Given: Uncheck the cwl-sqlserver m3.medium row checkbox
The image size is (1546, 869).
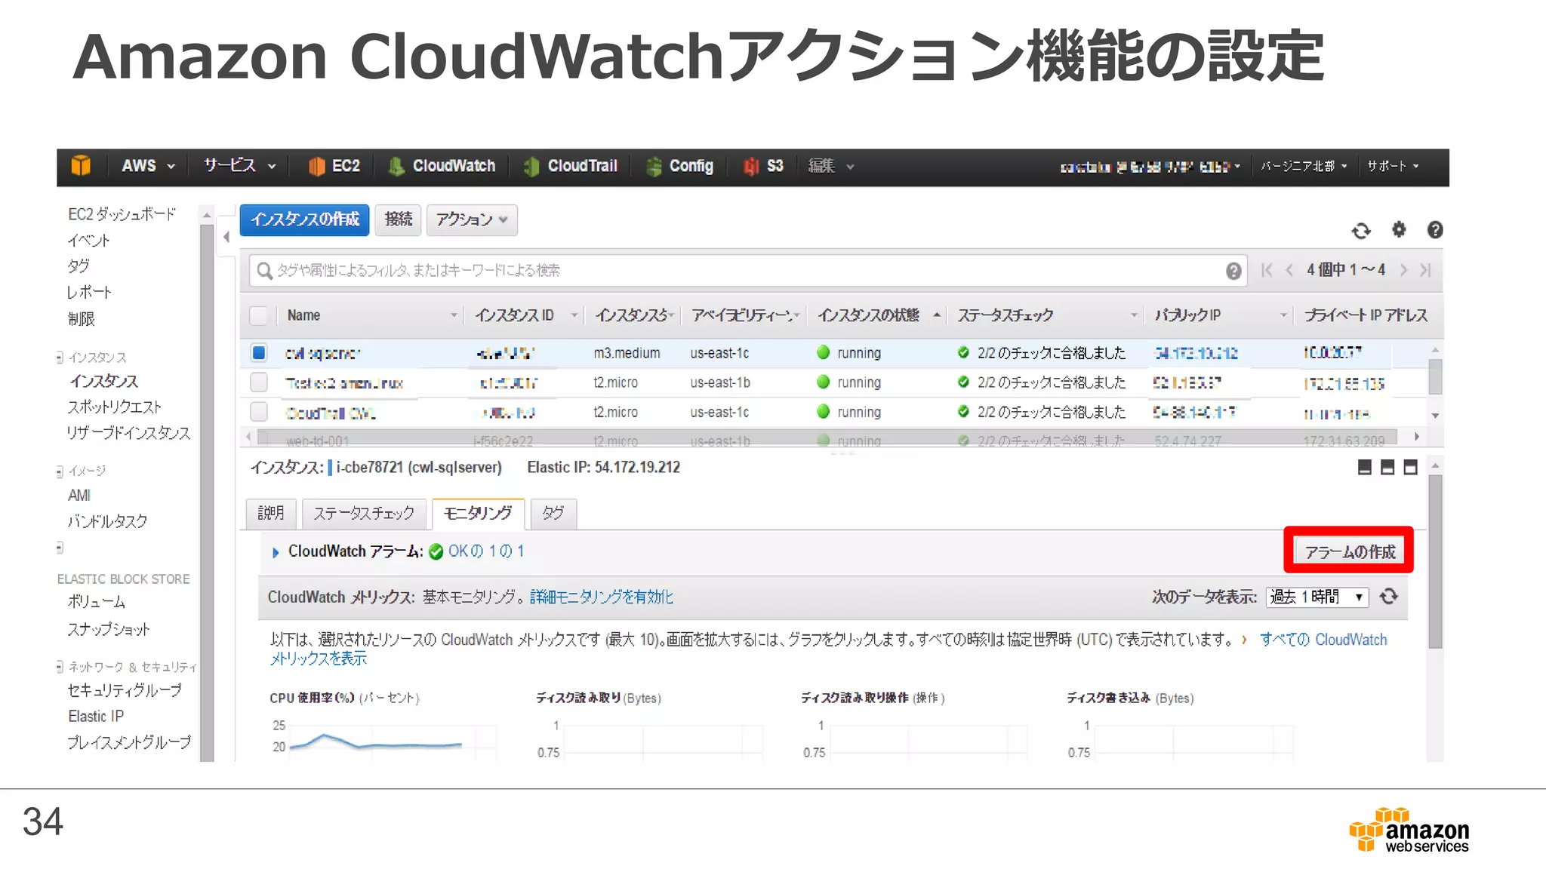Looking at the screenshot, I should [258, 352].
